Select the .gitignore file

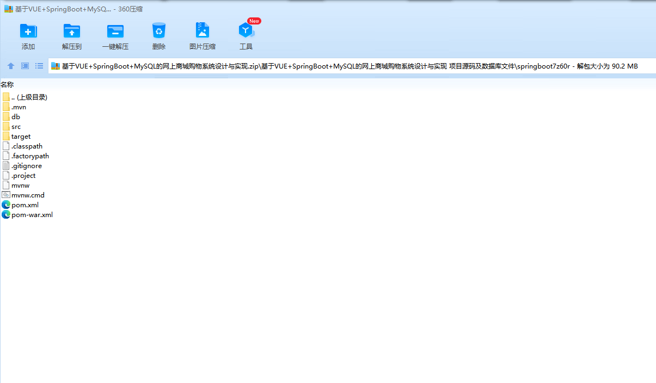[22, 166]
